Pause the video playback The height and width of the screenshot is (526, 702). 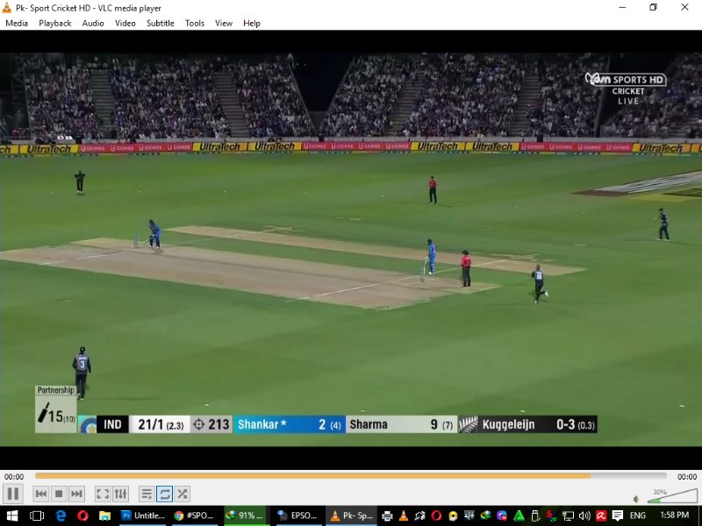(x=13, y=494)
